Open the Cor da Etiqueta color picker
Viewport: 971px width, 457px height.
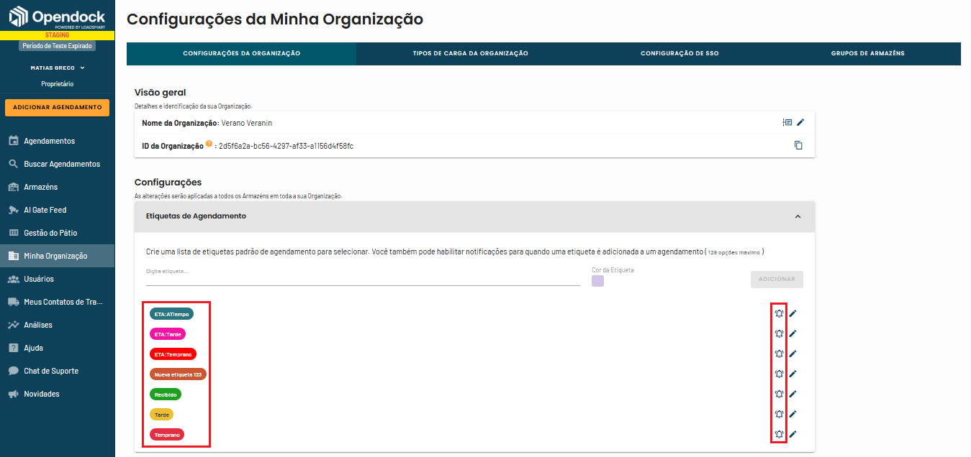(x=597, y=281)
